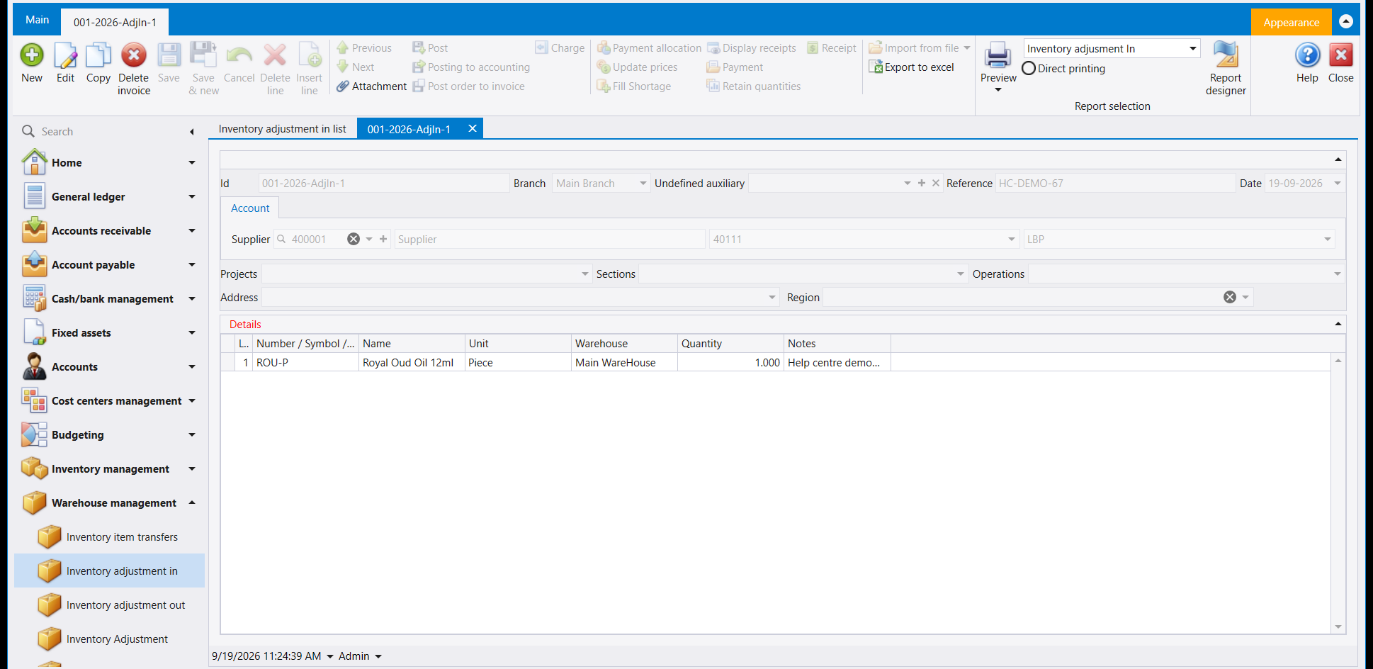
Task: Open Inventory adjusment In report dropdown
Action: pos(1192,48)
